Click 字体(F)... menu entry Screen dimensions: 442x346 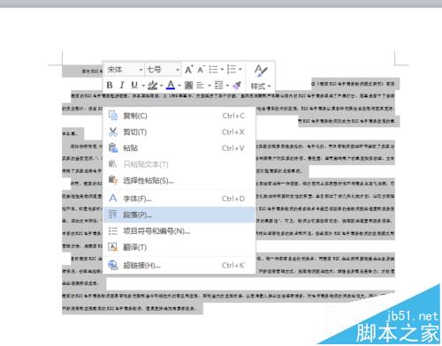[179, 199]
